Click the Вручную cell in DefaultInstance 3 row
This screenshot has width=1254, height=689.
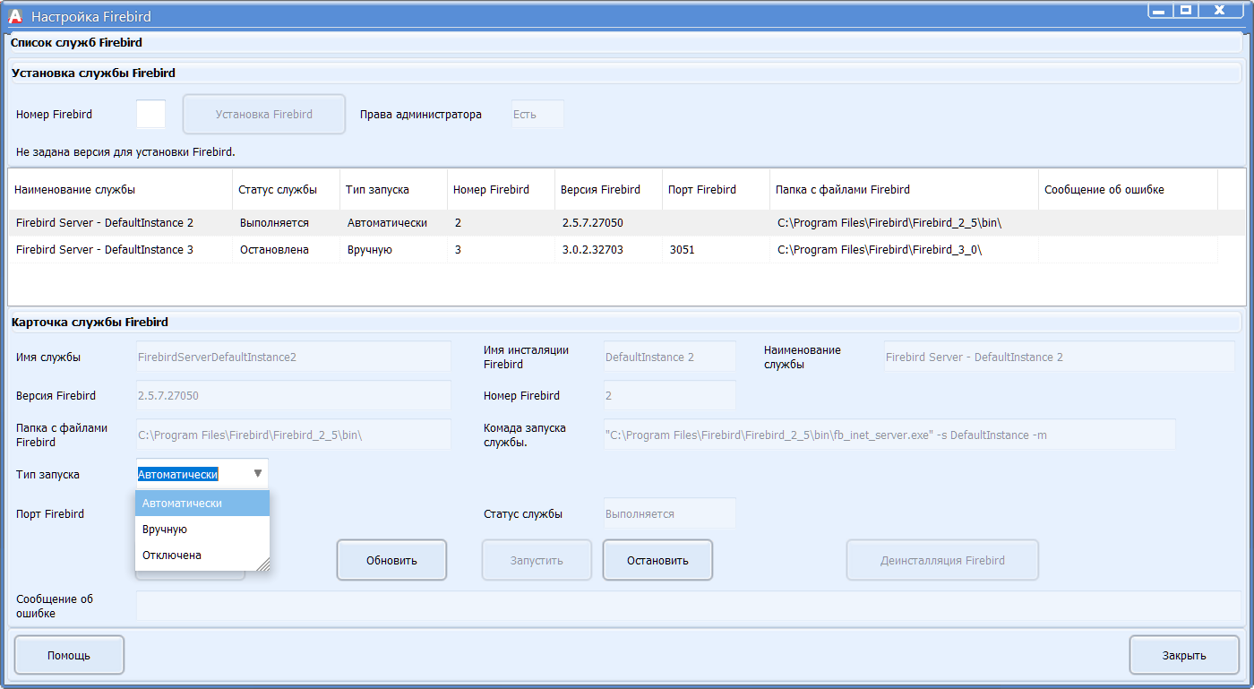(x=393, y=249)
